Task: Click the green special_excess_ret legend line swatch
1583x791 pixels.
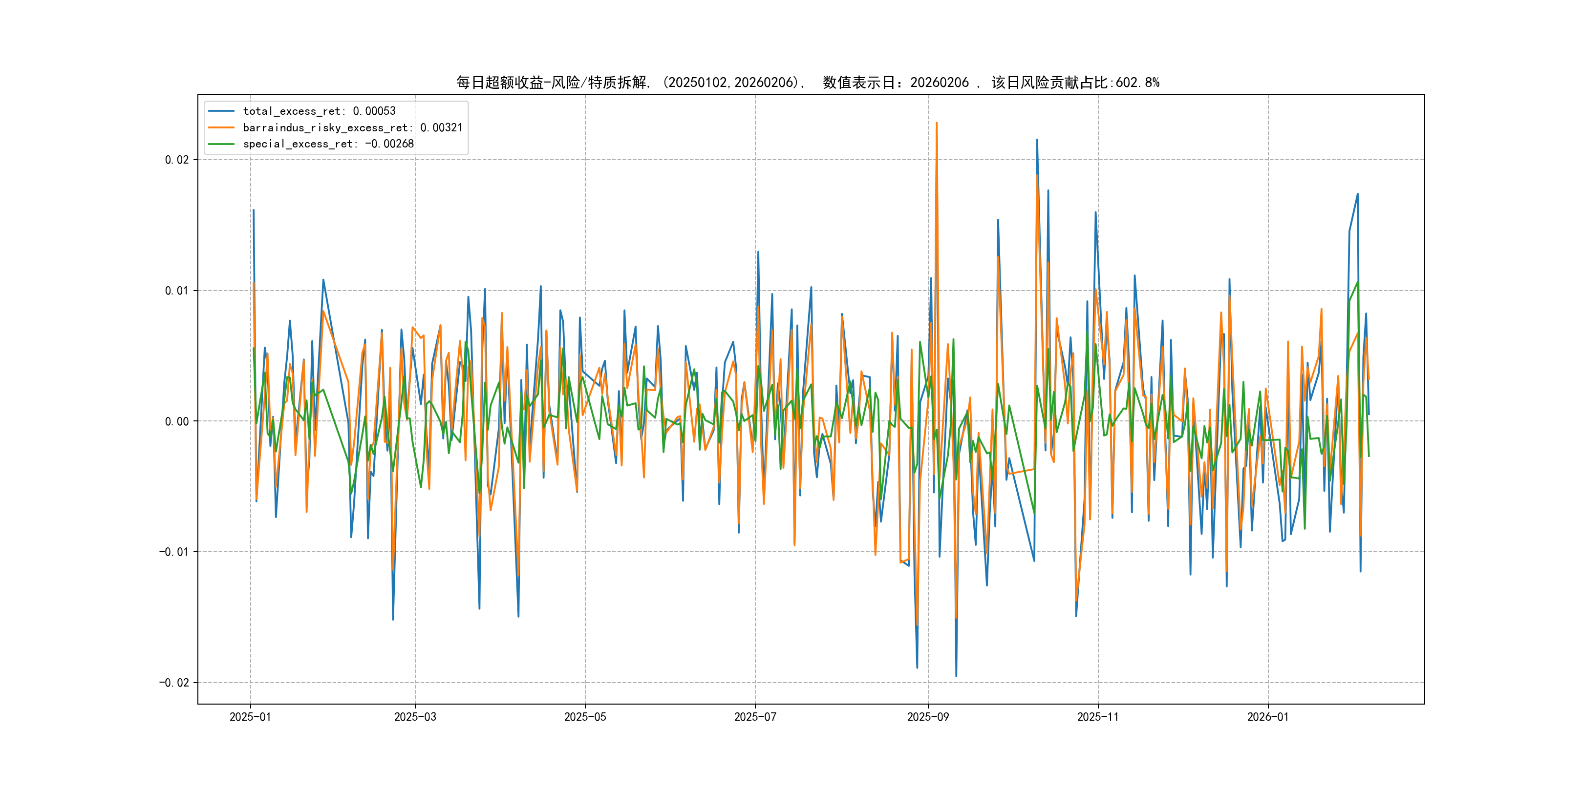Action: pos(221,144)
